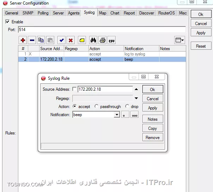213x192 pixels.
Task: Go to the Discover tab
Action: coord(147,13)
